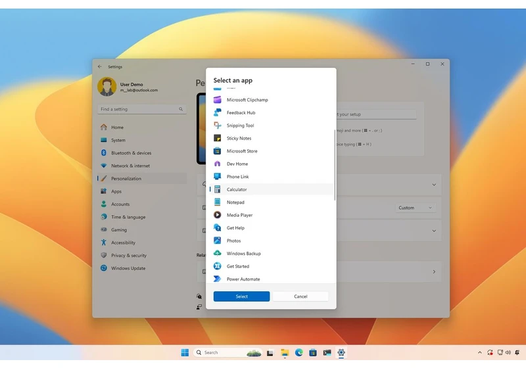Click the 'Power Automate' text label
Viewport: 526px width, 368px height.
pos(243,279)
